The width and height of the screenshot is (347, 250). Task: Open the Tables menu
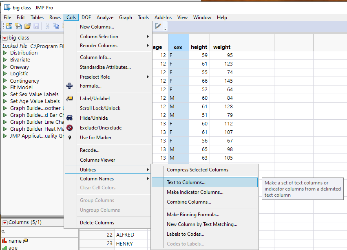pos(37,18)
